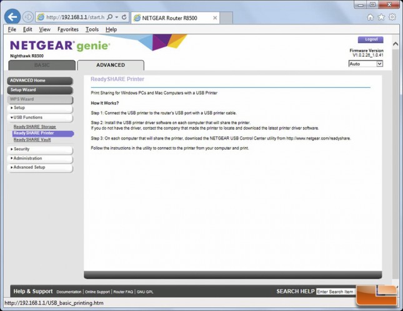
Task: Expand the Security section
Action: 40,149
